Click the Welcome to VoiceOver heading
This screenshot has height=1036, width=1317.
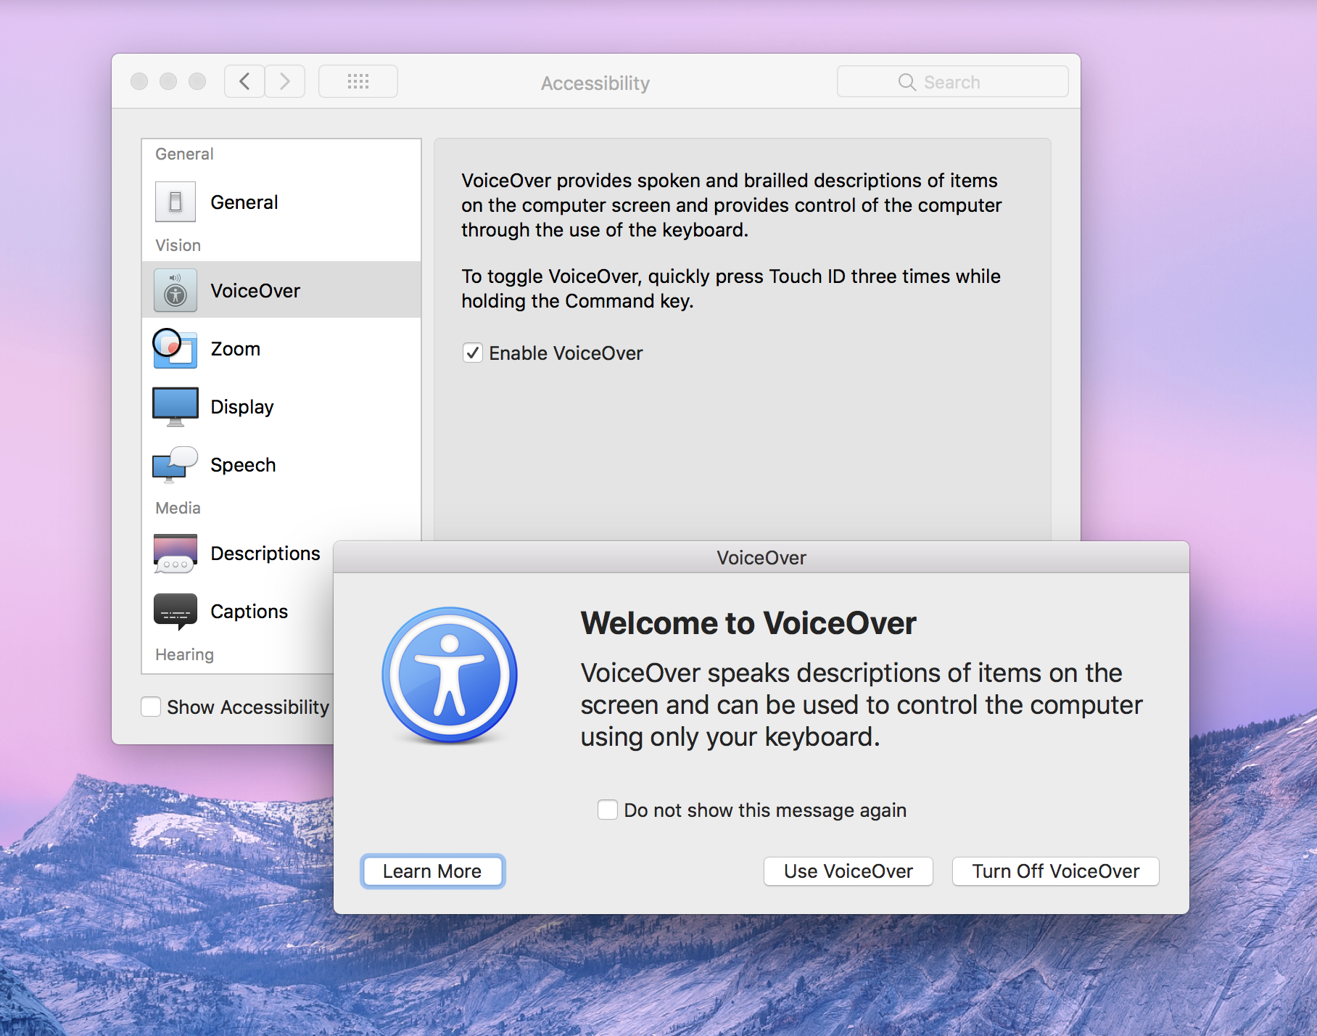click(748, 623)
